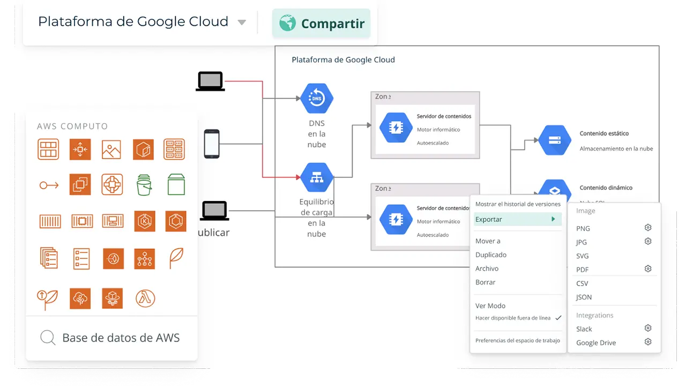This screenshot has height=386, width=686.
Task: Select the orange cube with pods icon
Action: (112, 299)
